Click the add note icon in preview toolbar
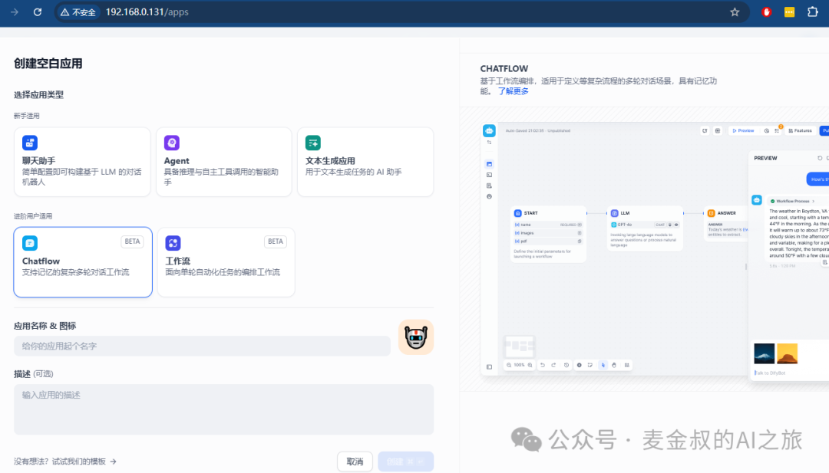 click(590, 365)
